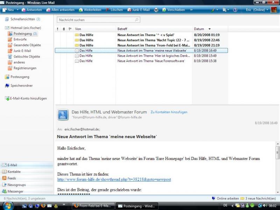The width and height of the screenshot is (280, 210).
Task: Sort by the attachment column header
Action: [x=64, y=29]
